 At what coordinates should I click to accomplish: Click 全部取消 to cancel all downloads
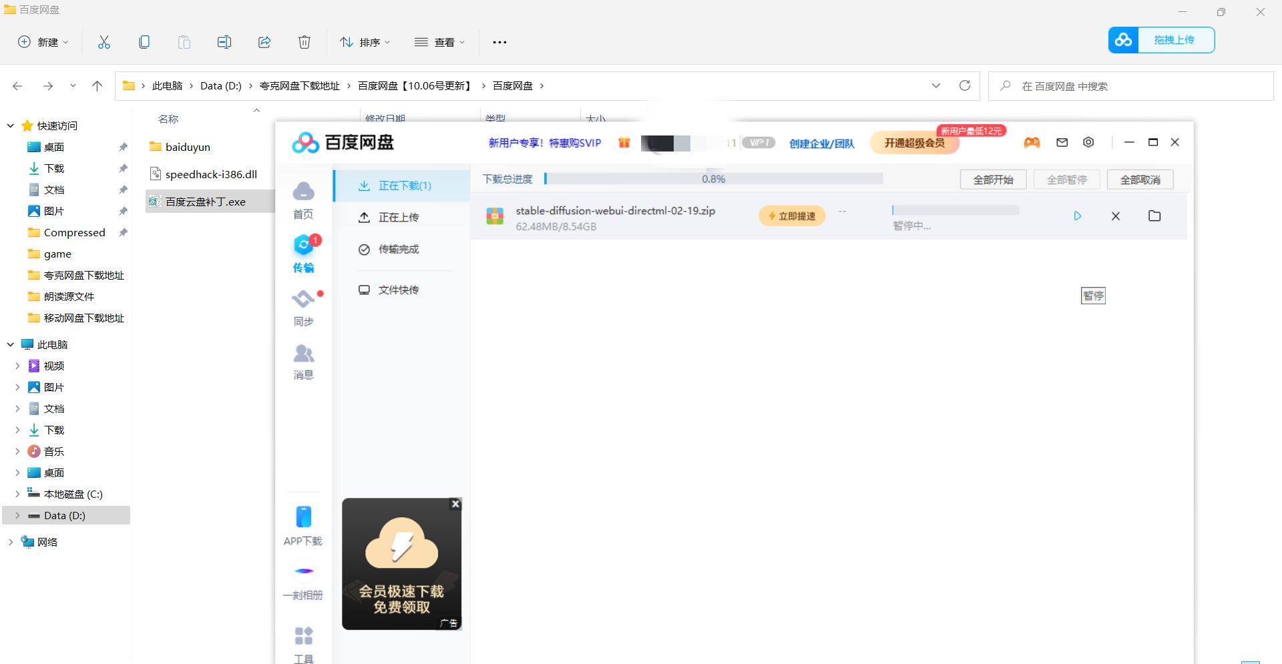(x=1140, y=179)
